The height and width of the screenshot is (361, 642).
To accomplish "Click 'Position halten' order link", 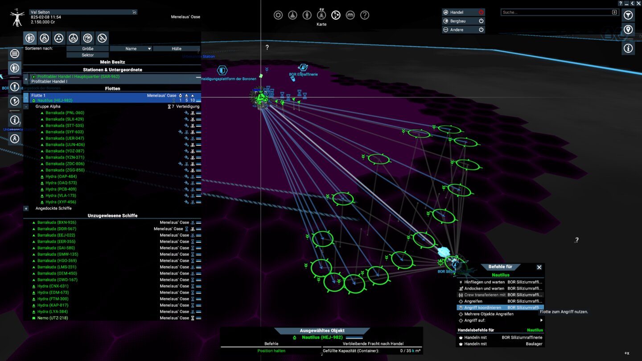I will pos(271,351).
